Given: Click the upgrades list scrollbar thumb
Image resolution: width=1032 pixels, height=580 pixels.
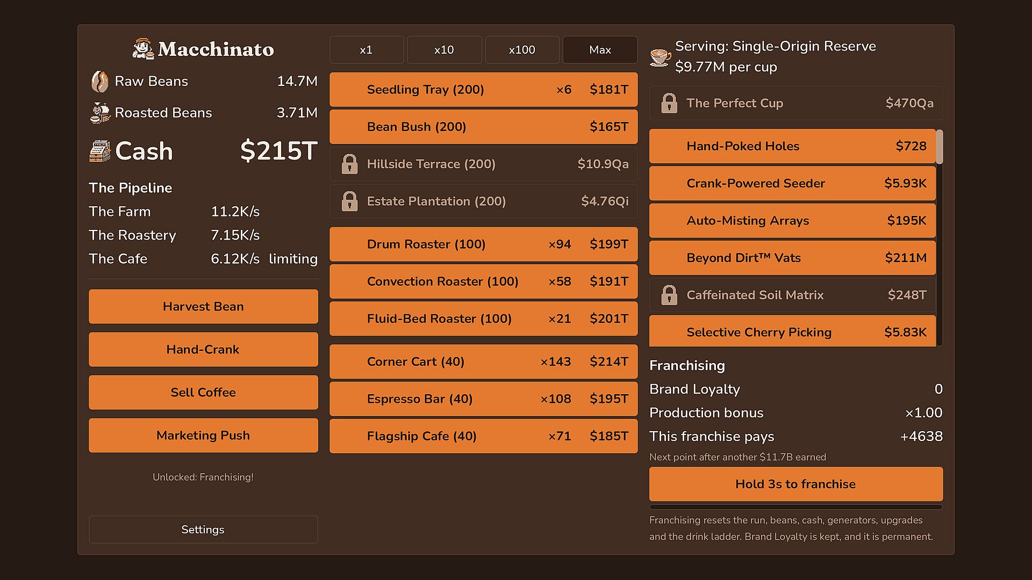Looking at the screenshot, I should point(940,147).
